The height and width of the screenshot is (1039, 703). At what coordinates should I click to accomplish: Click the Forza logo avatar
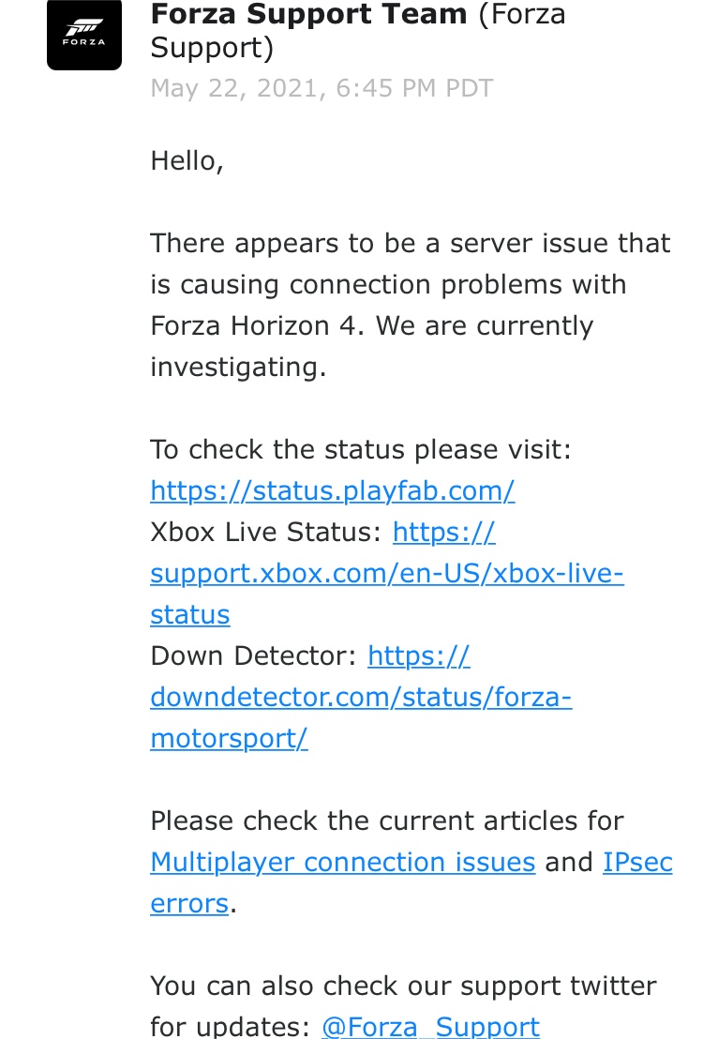pos(84,35)
